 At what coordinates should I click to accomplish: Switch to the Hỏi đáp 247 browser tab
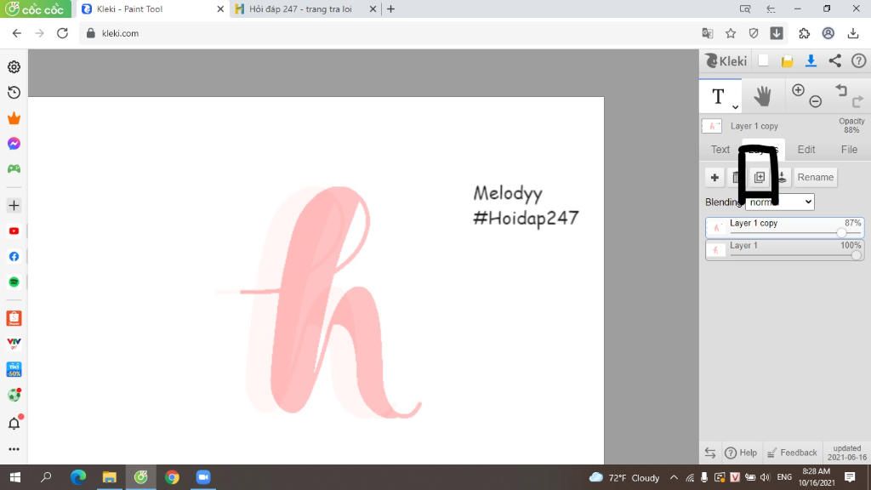(300, 9)
